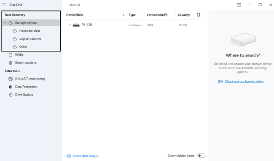
Task: Click the video camera icon beside how-to link
Action: 220,82
